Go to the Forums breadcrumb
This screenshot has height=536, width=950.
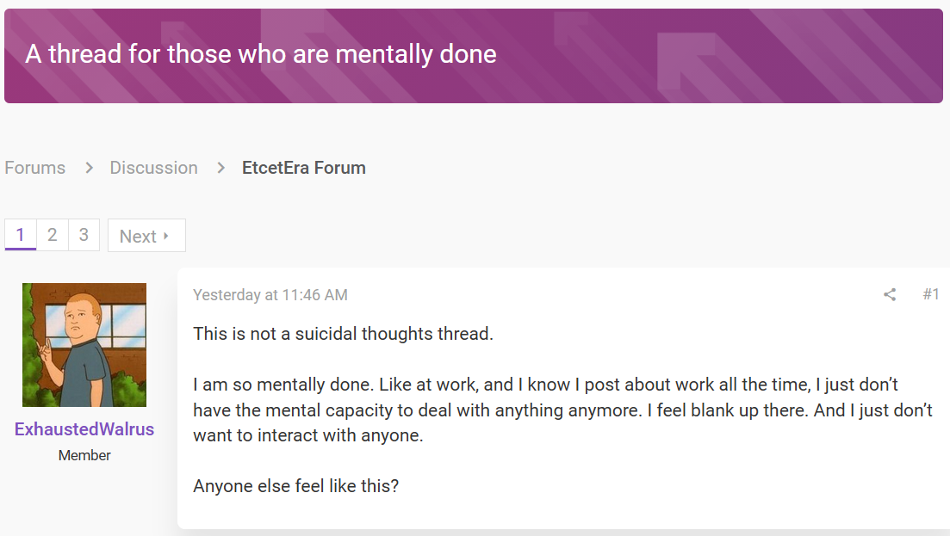[35, 168]
